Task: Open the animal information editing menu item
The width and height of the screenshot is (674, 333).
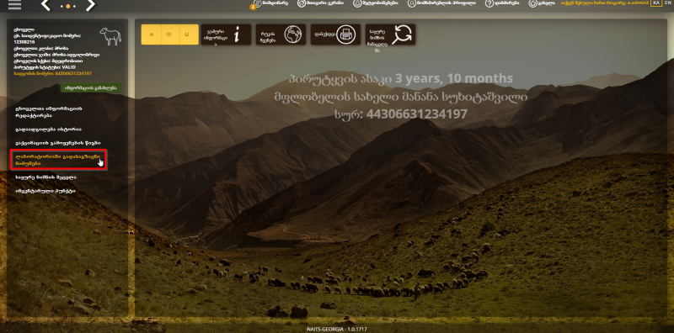Action: (48, 112)
